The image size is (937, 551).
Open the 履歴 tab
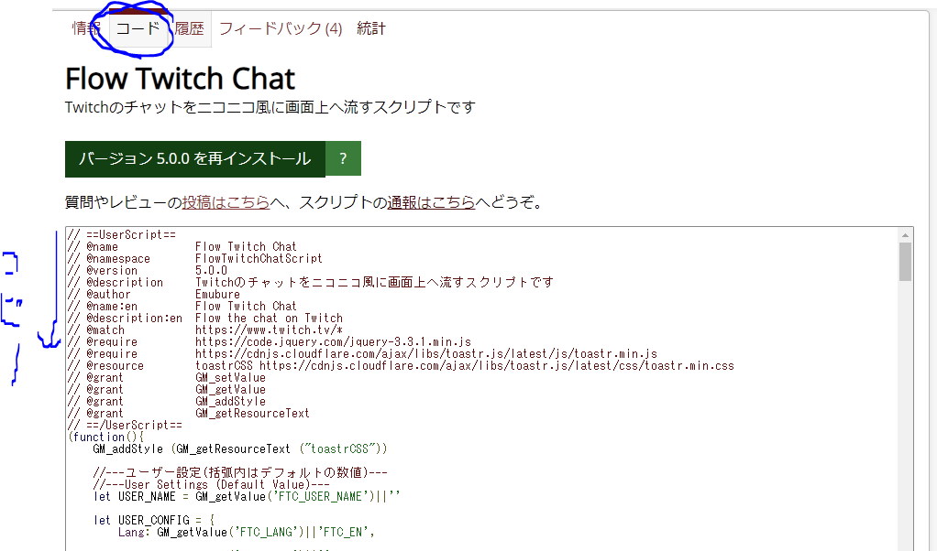pyautogui.click(x=190, y=28)
